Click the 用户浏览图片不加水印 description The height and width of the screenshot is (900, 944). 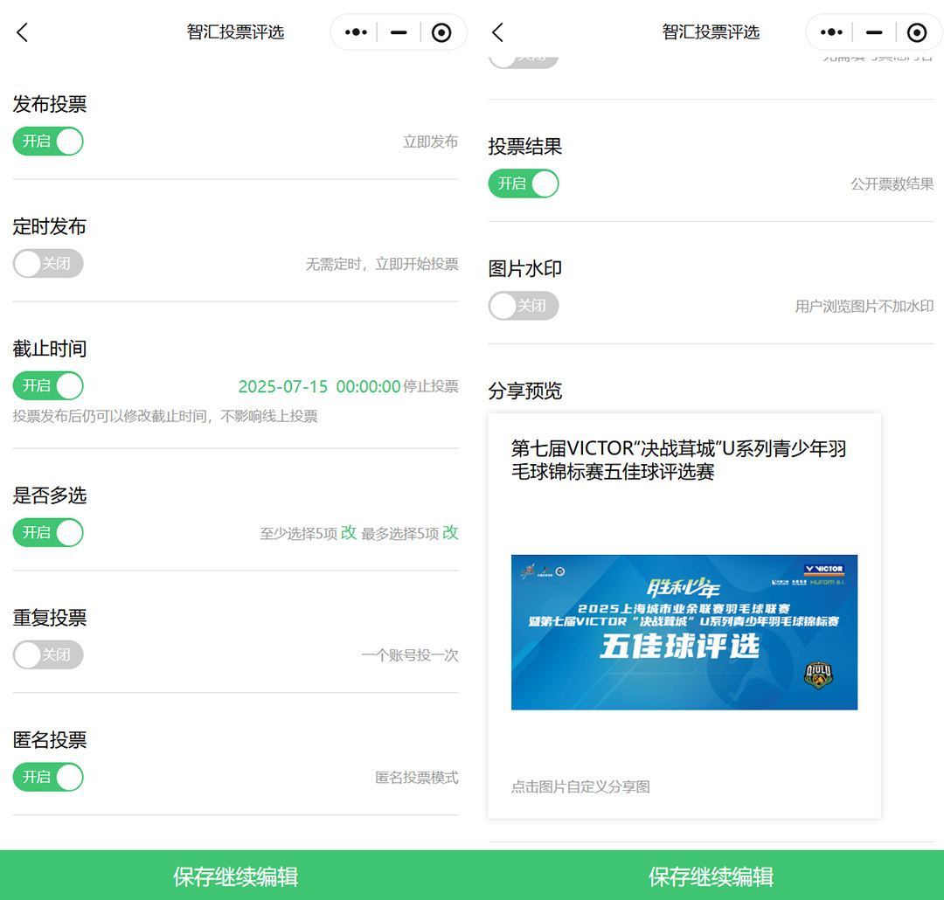(x=864, y=306)
